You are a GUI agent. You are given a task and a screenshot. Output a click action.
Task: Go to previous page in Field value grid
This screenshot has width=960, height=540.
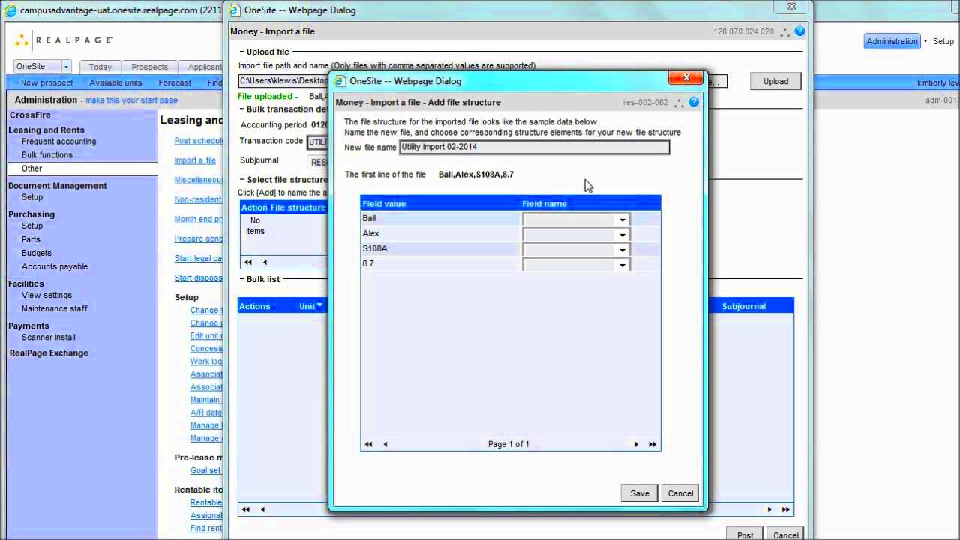pos(385,444)
